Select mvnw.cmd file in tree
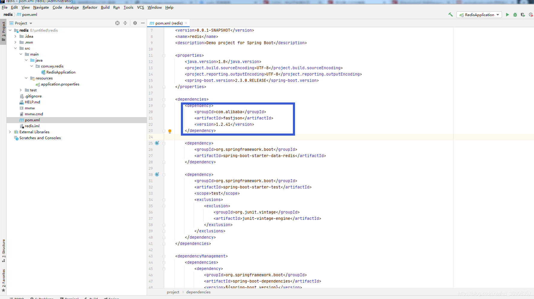534x299 pixels. [x=34, y=114]
